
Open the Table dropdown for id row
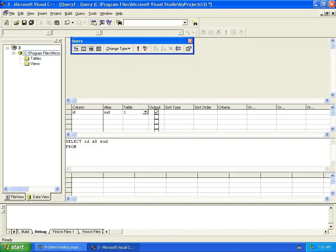[x=145, y=112]
